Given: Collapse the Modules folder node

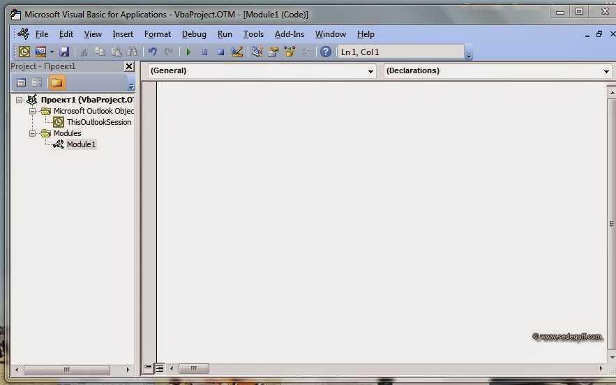Looking at the screenshot, I should [x=32, y=134].
